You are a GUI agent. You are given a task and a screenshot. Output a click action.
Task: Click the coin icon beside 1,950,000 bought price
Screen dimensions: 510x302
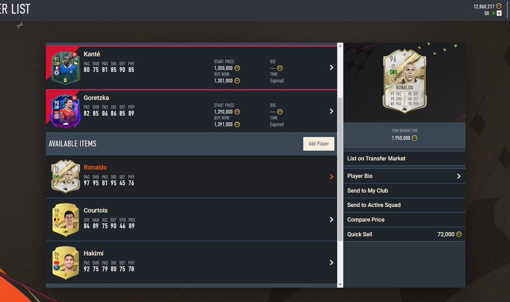tap(414, 138)
